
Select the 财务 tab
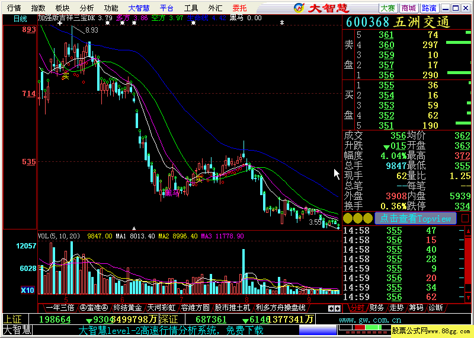377,308
